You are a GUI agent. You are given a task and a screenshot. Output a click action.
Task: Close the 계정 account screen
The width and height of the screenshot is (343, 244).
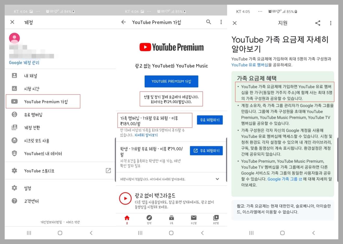pos(12,22)
